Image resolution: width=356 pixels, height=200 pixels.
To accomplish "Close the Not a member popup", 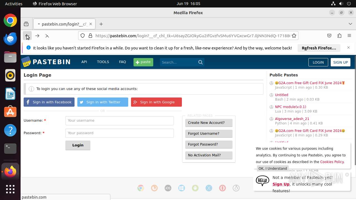I will coord(347,175).
